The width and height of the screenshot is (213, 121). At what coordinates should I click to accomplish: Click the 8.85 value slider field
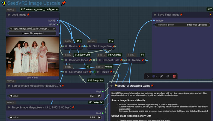pyautogui.click(x=55, y=117)
